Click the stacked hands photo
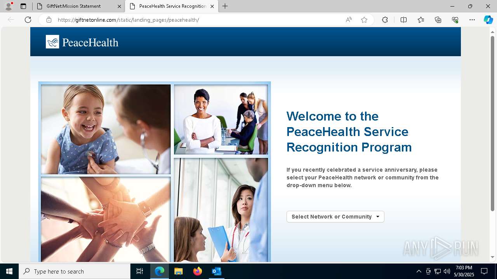The height and width of the screenshot is (279, 497). click(x=106, y=219)
